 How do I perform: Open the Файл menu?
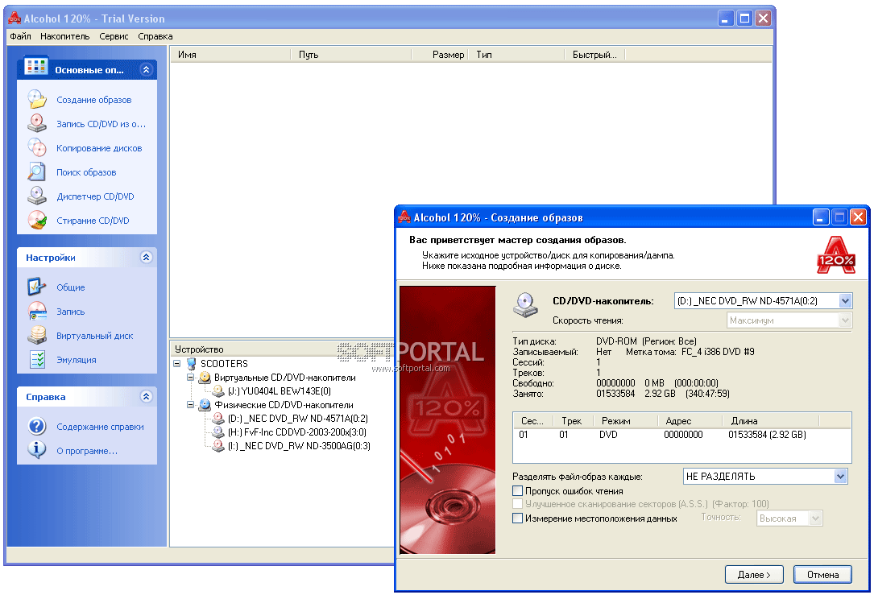[20, 36]
